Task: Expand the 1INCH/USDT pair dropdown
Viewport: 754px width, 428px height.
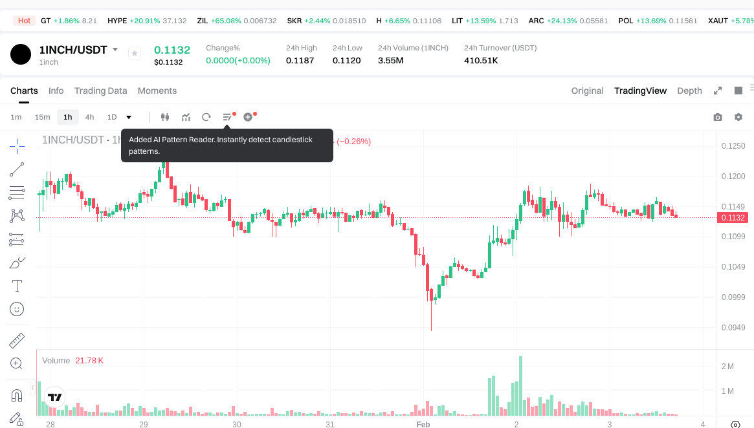Action: point(115,50)
